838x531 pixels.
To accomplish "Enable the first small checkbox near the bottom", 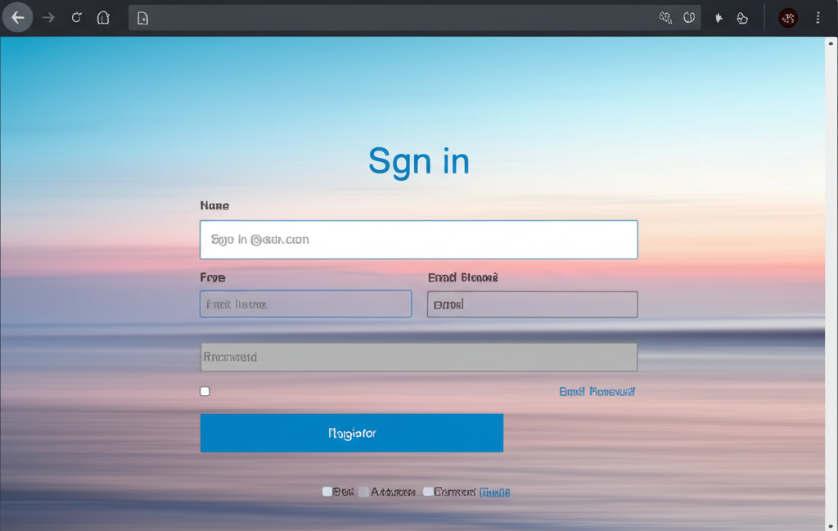I will click(x=327, y=491).
